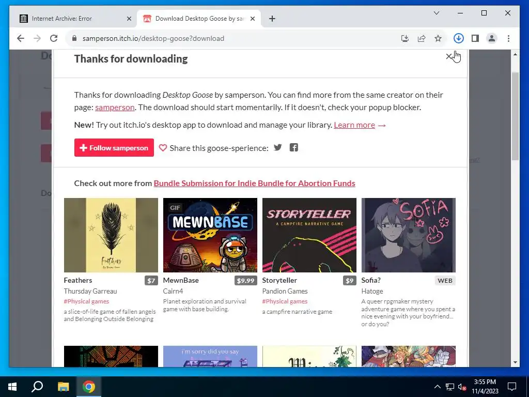
Task: Toggle the Chrome side panel
Action: [475, 38]
